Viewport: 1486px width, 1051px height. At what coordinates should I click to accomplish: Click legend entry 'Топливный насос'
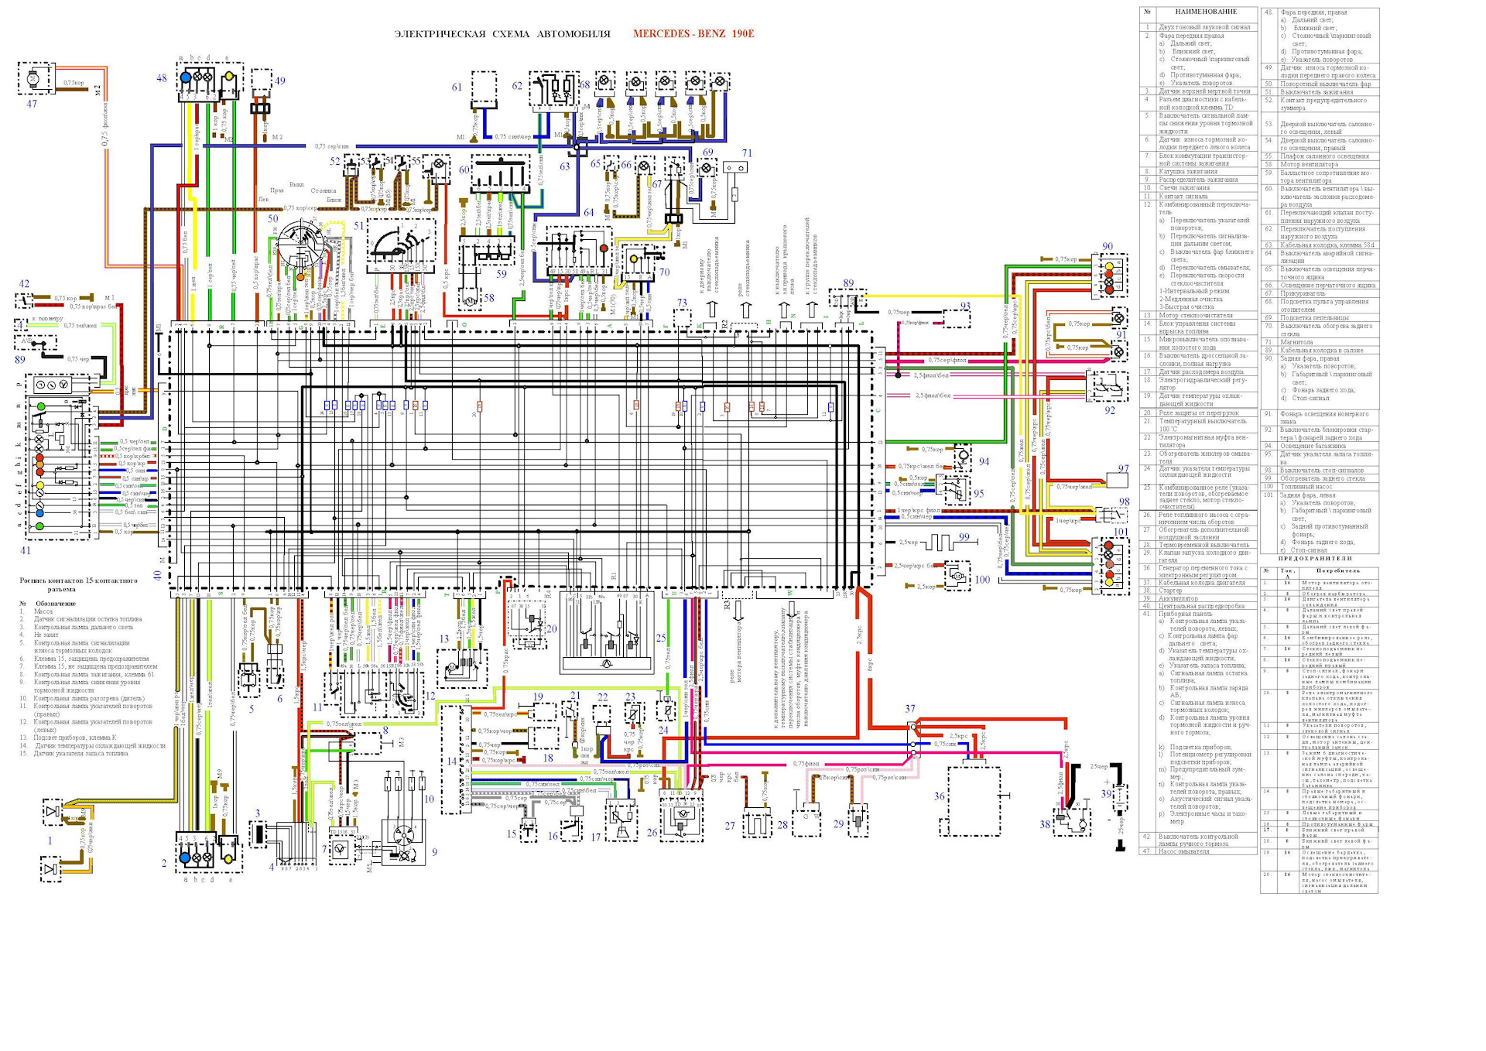pyautogui.click(x=1306, y=487)
